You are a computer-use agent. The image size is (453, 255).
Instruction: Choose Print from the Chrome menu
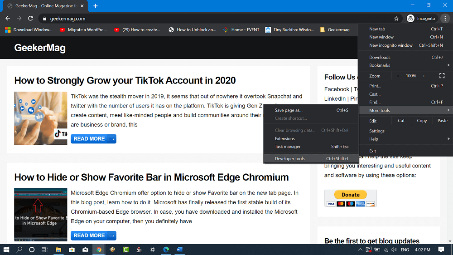tap(405, 86)
